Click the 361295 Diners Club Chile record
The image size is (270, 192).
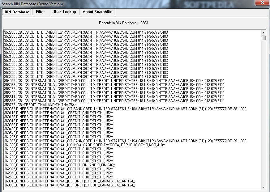[x=58, y=137]
